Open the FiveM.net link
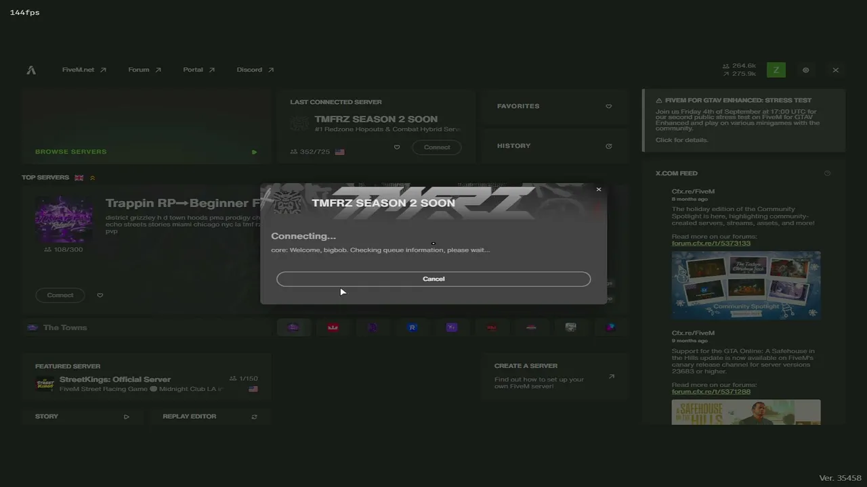The image size is (867, 487). (84, 70)
